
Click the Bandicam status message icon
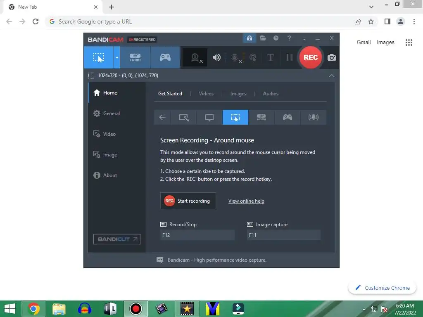(x=160, y=260)
